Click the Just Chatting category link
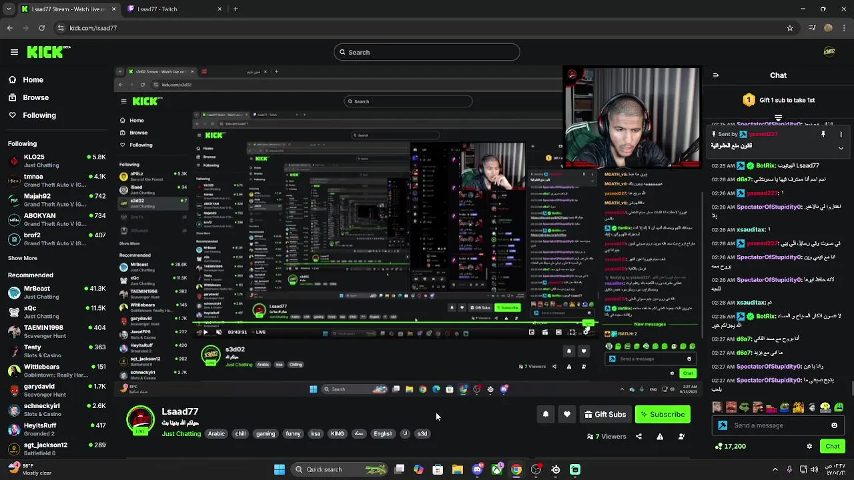The image size is (854, 480). pyautogui.click(x=181, y=434)
